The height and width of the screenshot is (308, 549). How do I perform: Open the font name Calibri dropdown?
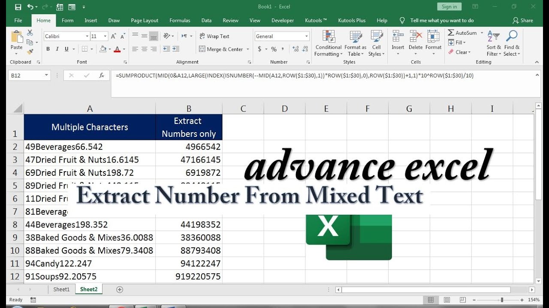(x=87, y=36)
